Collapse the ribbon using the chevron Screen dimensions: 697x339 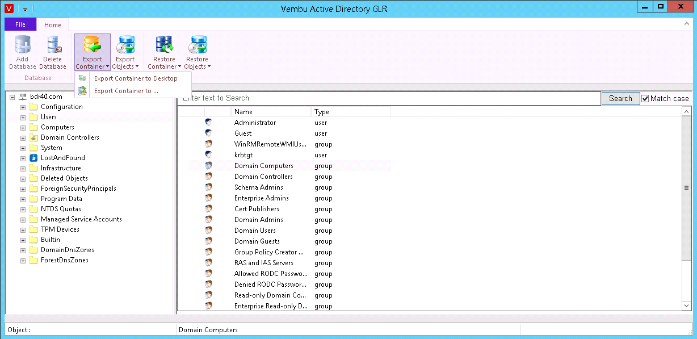pyautogui.click(x=686, y=24)
